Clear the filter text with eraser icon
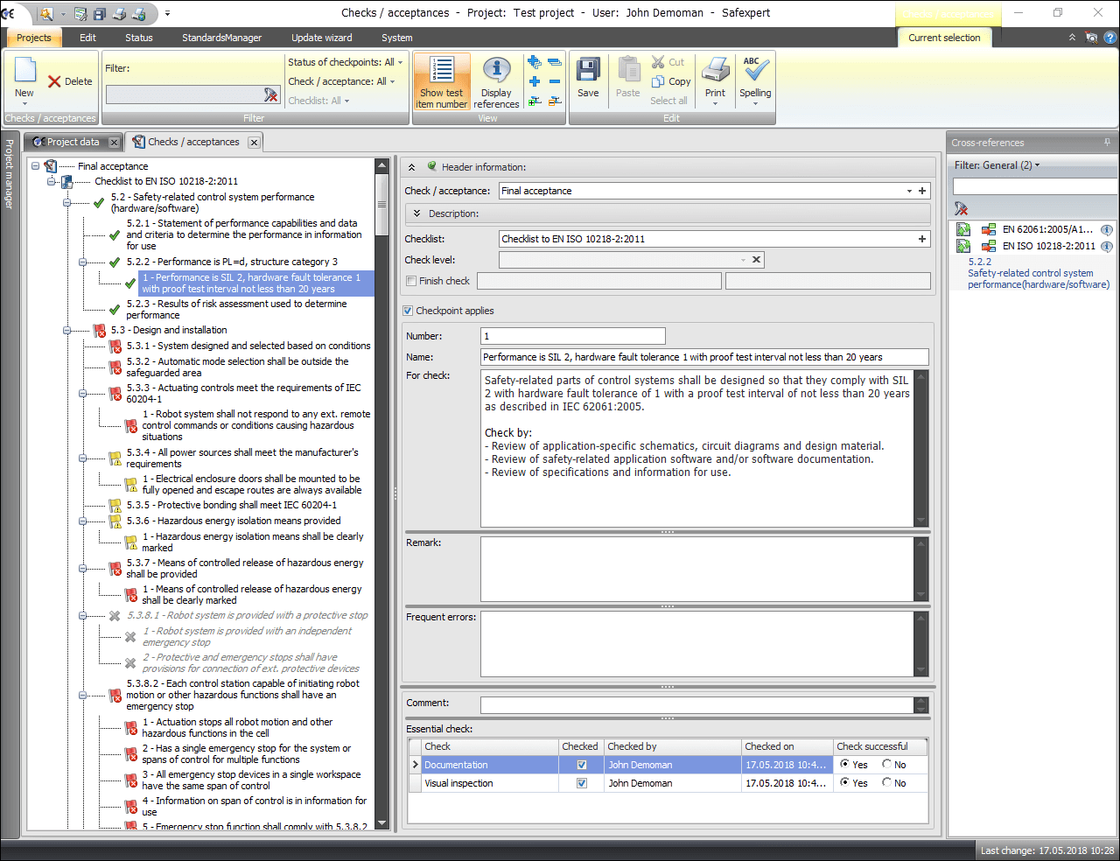This screenshot has width=1120, height=861. pyautogui.click(x=271, y=94)
